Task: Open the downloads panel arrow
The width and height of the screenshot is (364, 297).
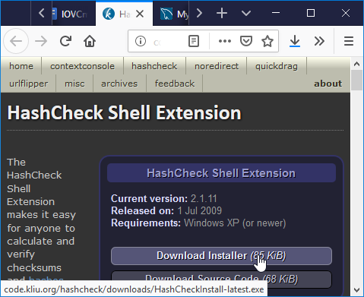Action: 295,41
